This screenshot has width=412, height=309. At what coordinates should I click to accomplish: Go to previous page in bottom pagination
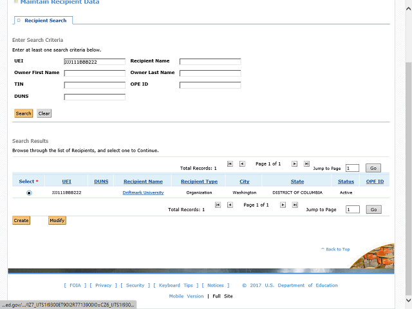(230, 205)
